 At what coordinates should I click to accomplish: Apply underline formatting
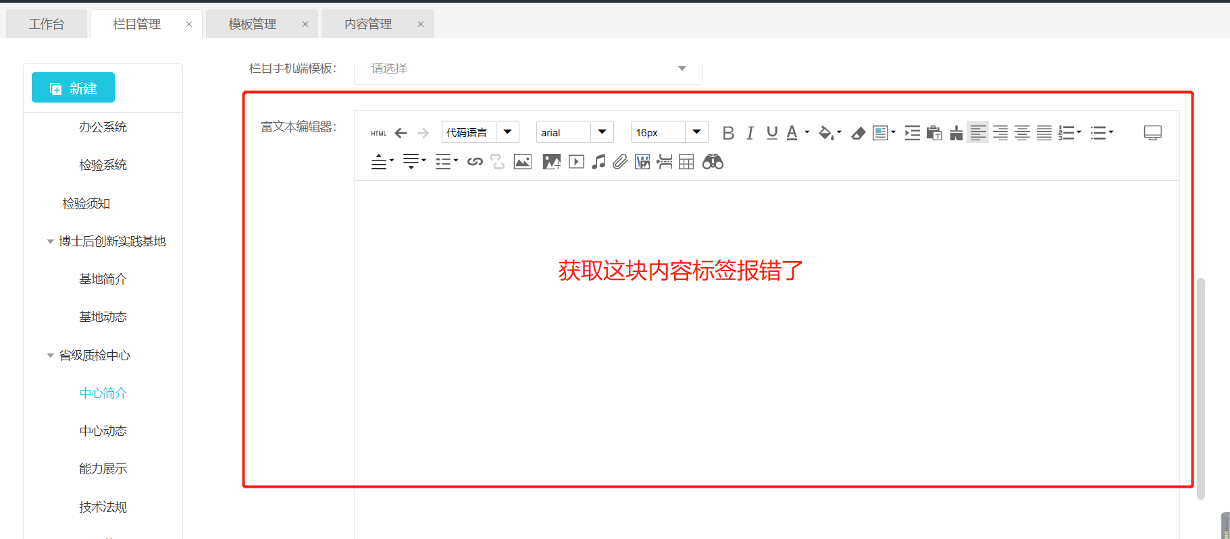click(772, 133)
